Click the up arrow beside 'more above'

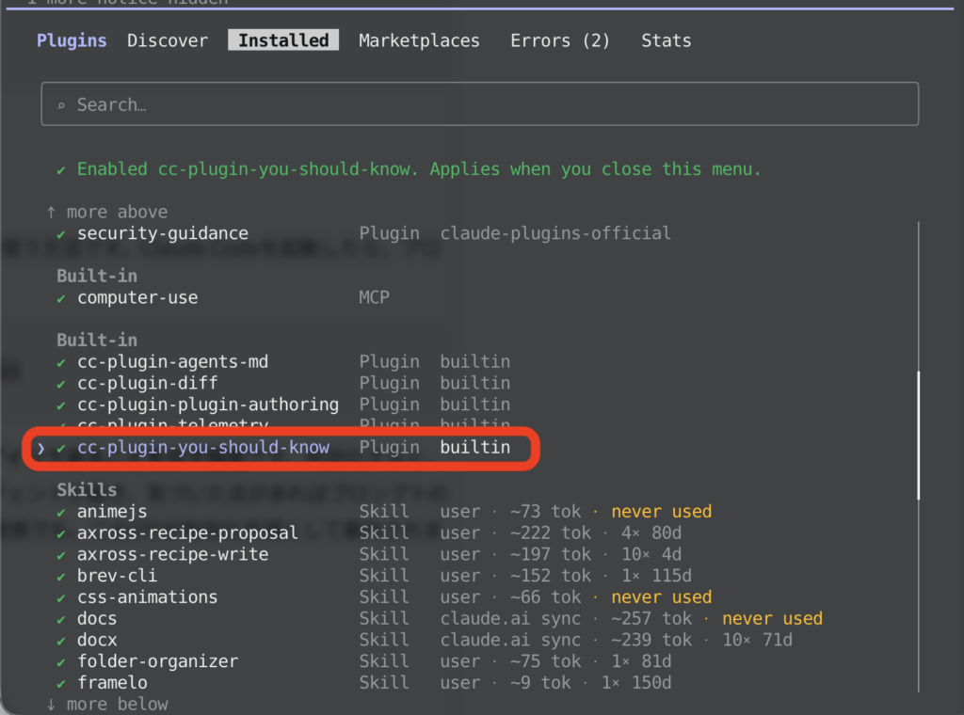pyautogui.click(x=51, y=213)
